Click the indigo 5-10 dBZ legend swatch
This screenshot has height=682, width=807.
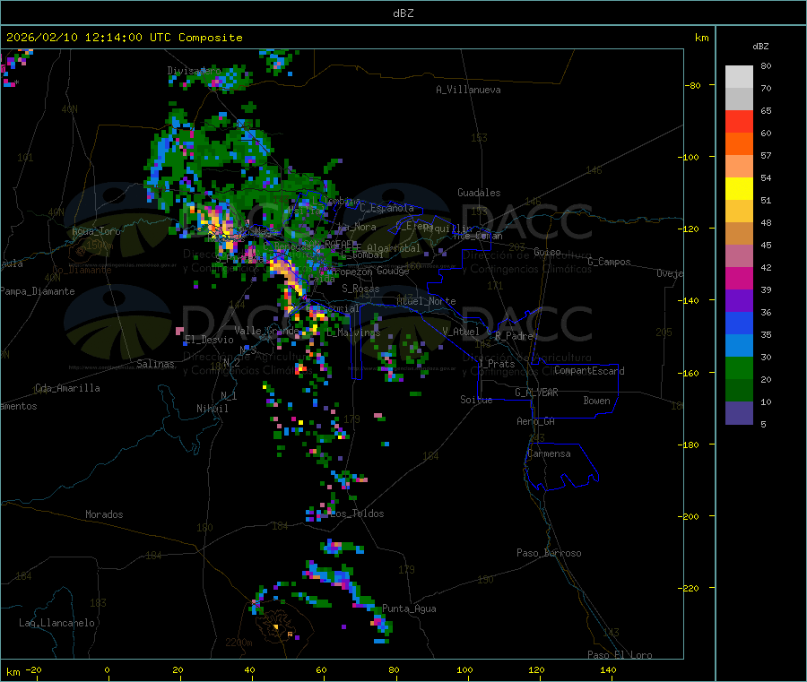click(x=739, y=413)
